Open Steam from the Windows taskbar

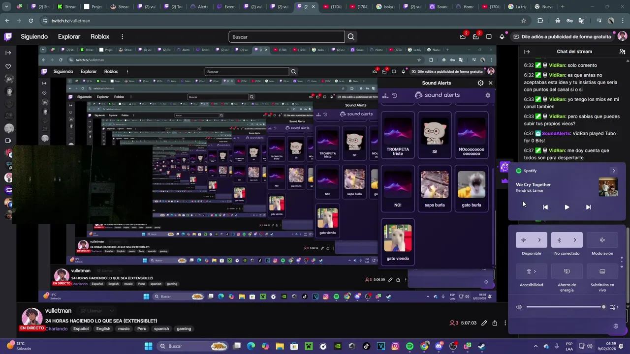(482, 346)
